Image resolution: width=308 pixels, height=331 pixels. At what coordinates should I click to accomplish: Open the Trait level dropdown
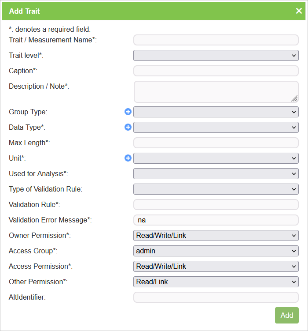[x=216, y=56]
